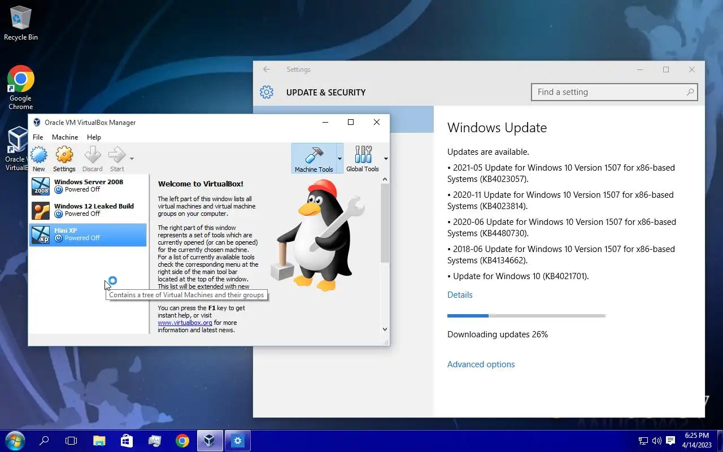This screenshot has width=723, height=452.
Task: Select the Mini XP virtual machine
Action: pos(88,234)
